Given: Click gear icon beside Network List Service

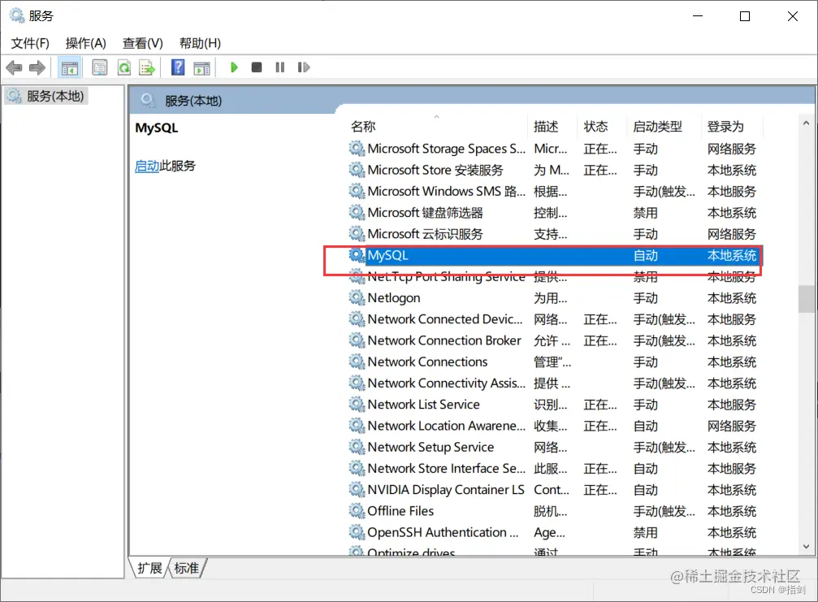Looking at the screenshot, I should 357,405.
